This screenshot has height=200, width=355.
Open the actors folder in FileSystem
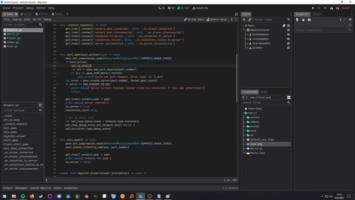coord(255,117)
